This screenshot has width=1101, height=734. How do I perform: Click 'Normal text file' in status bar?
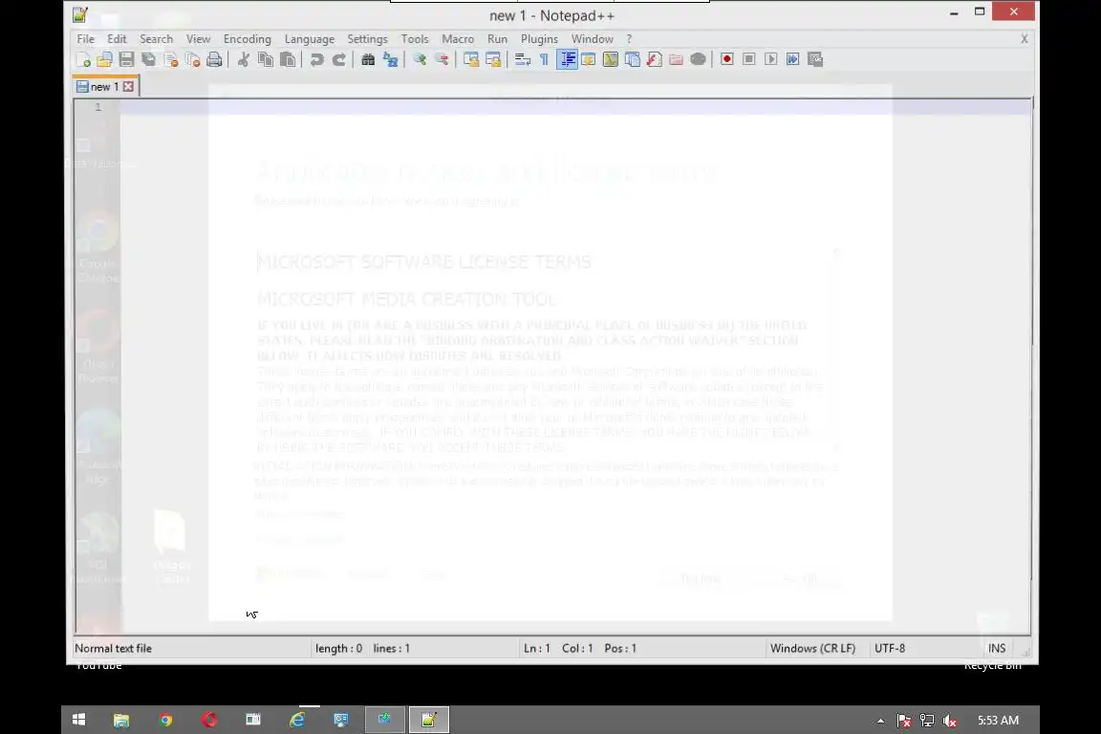point(113,648)
